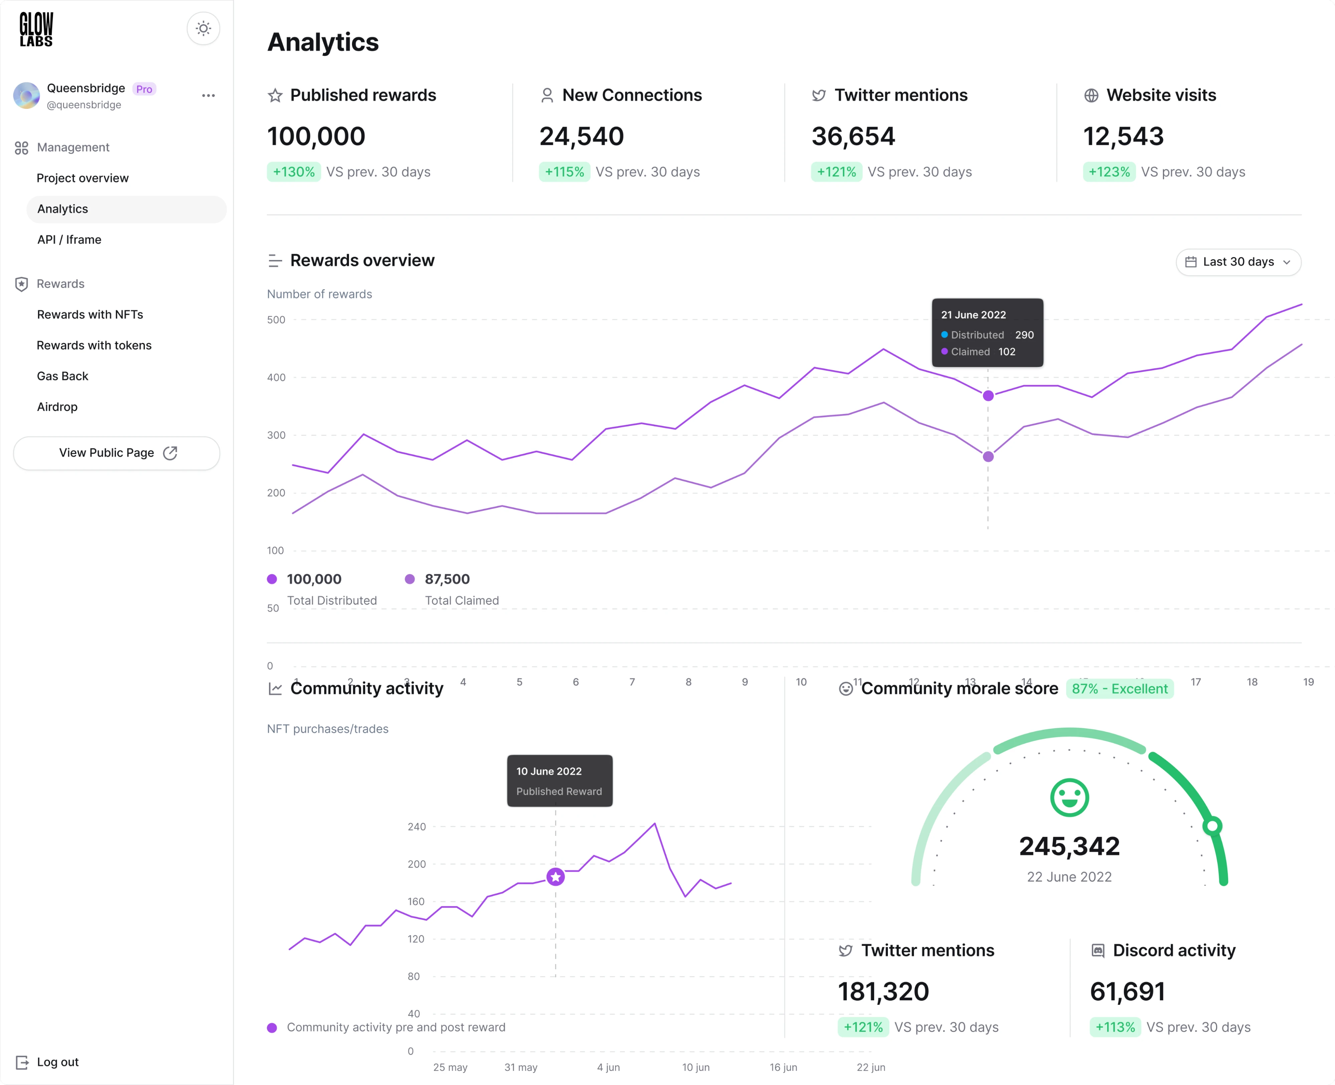1335x1085 pixels.
Task: Switch to the Project overview section
Action: [82, 178]
